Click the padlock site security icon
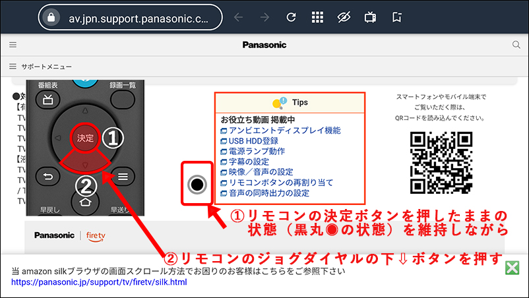The height and width of the screenshot is (298, 529). coord(51,17)
